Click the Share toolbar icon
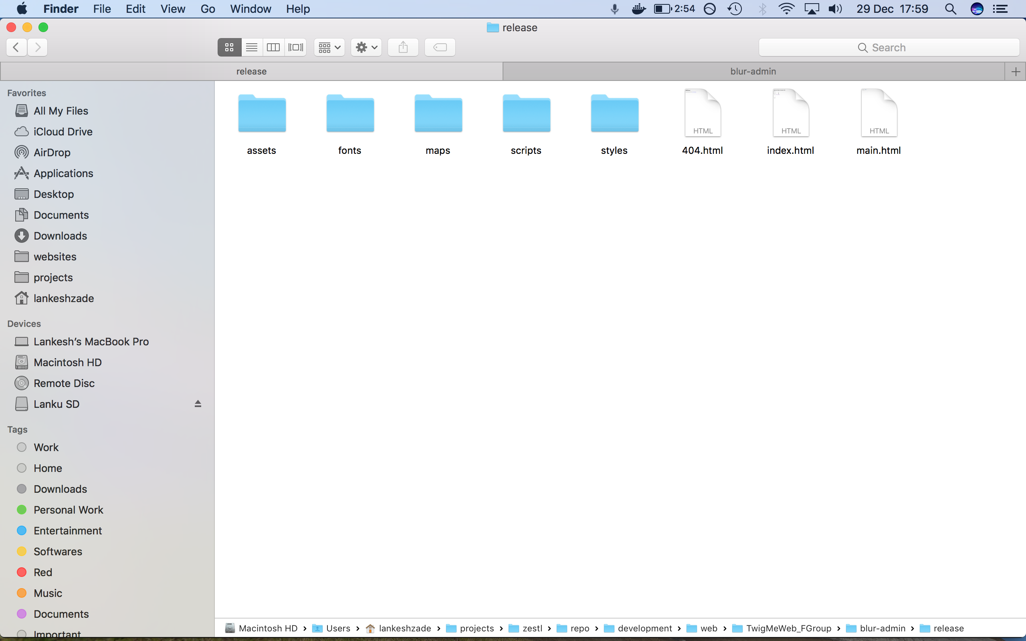The height and width of the screenshot is (641, 1026). click(403, 47)
